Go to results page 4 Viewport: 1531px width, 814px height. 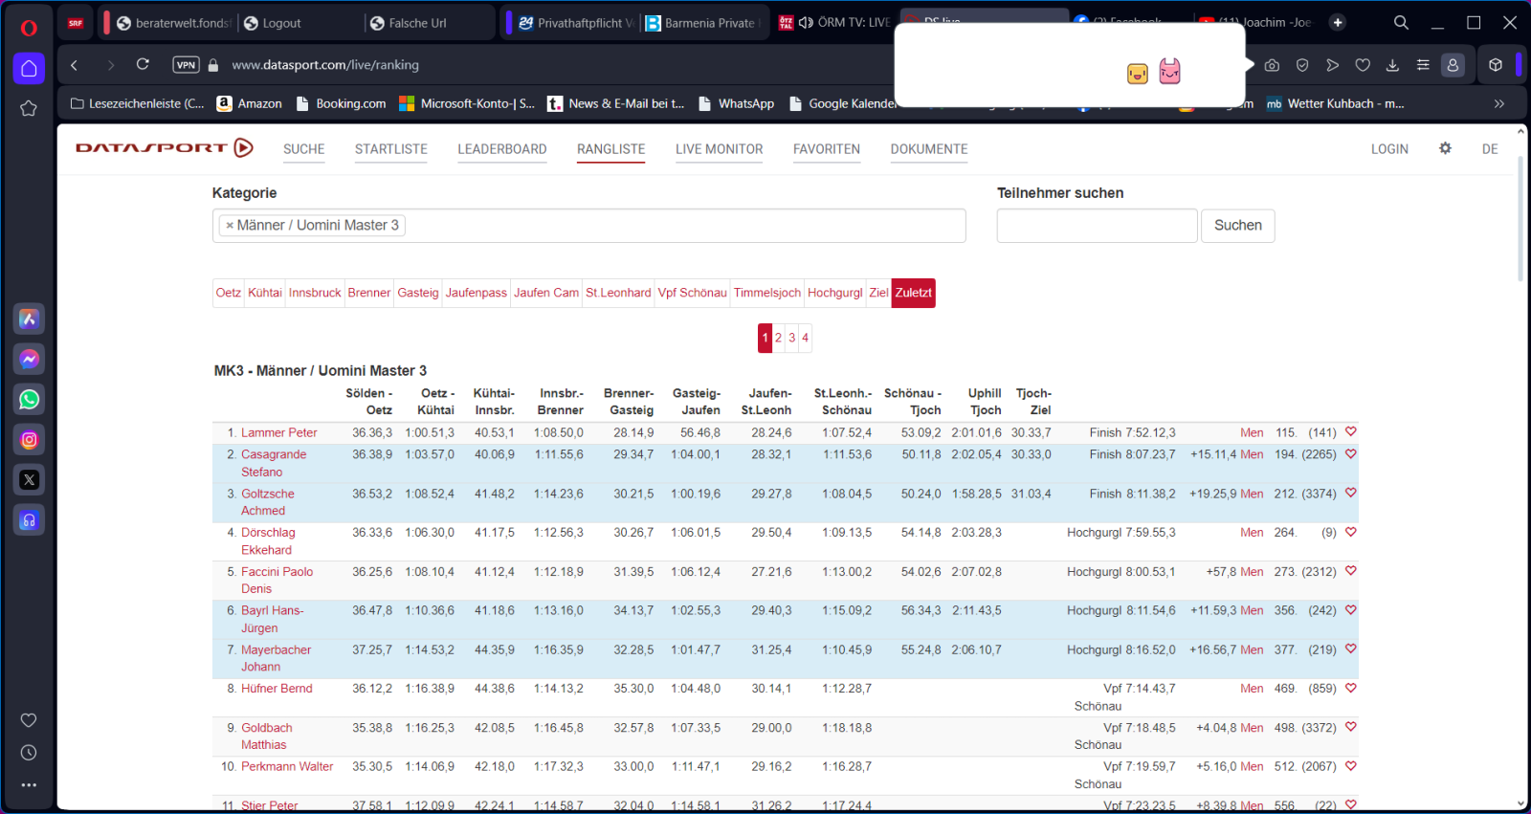pos(806,338)
